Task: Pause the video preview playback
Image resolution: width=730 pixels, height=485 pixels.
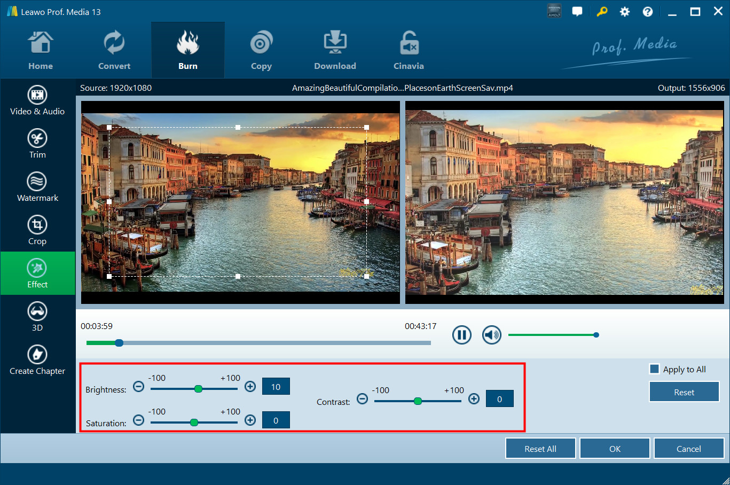Action: point(461,335)
